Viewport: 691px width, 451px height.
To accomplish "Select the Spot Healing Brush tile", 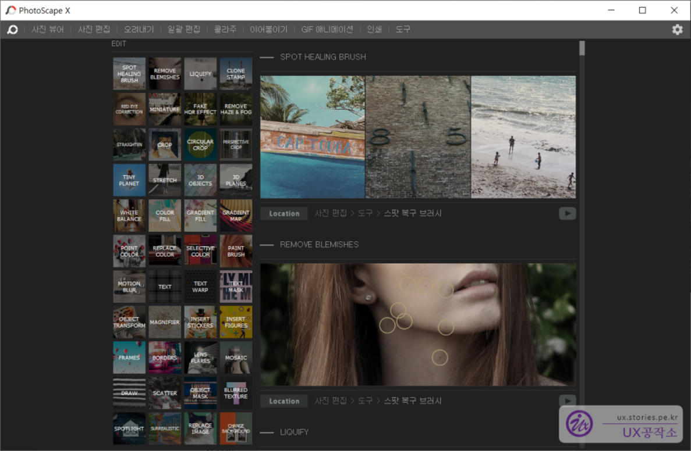I will (x=129, y=74).
